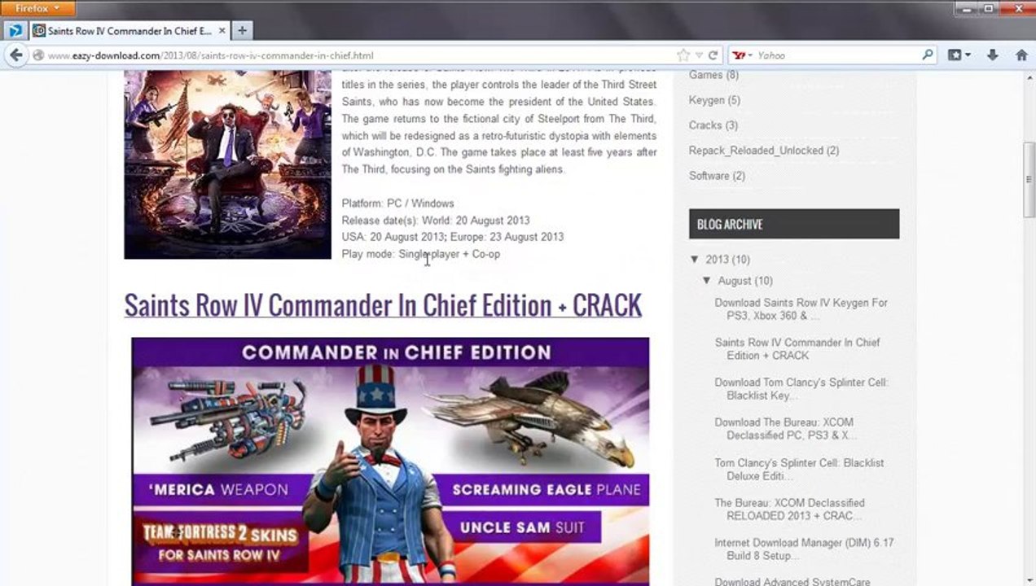This screenshot has width=1036, height=586.
Task: Open the bookmarks menu button
Action: coord(959,55)
